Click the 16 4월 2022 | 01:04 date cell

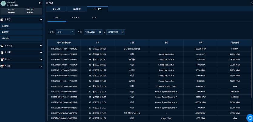coord(97,118)
